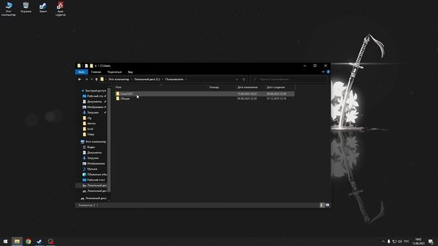Click Properties icon in Explorer title bar
Viewport: 438px width, 246px height.
86,66
